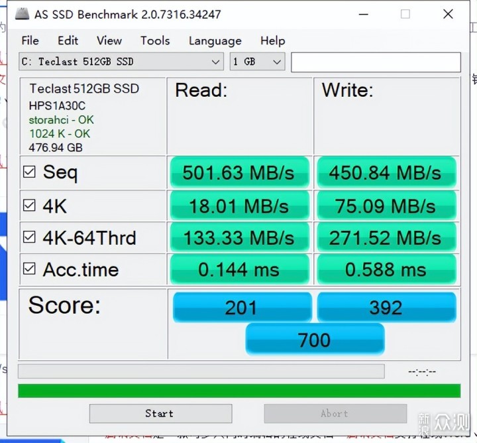This screenshot has width=477, height=443.
Task: Click the empty text field beside size dropdown
Action: coord(376,62)
